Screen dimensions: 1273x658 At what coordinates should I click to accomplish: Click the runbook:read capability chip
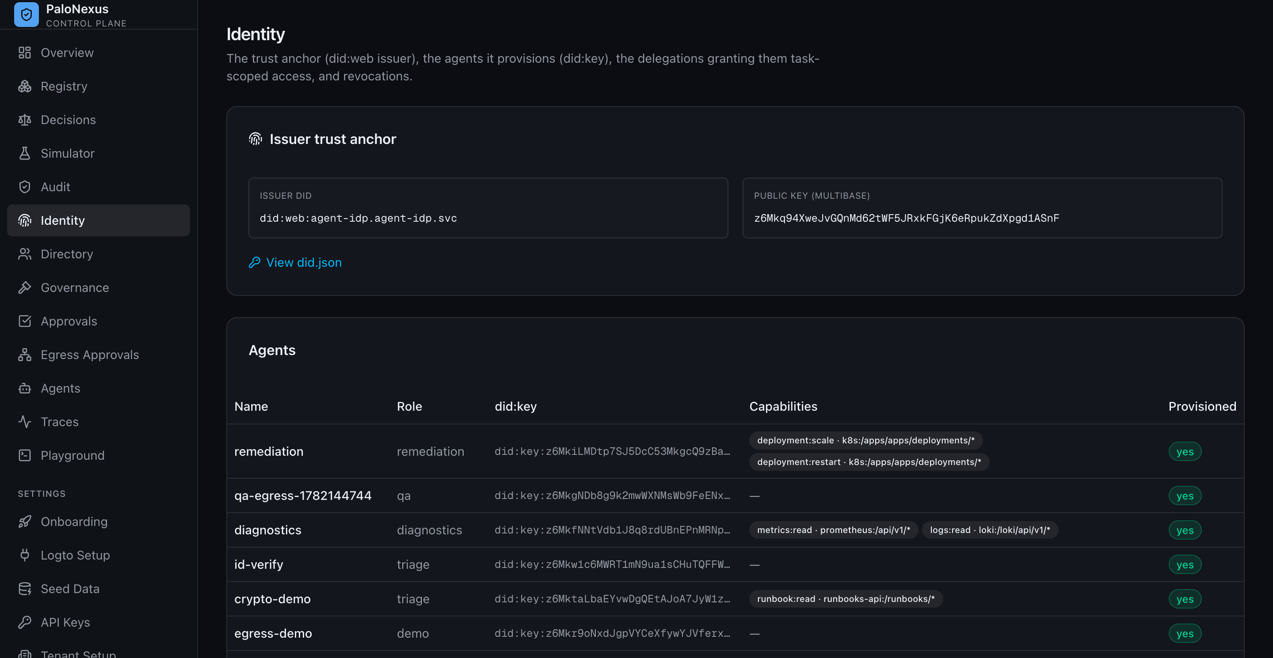pyautogui.click(x=846, y=599)
